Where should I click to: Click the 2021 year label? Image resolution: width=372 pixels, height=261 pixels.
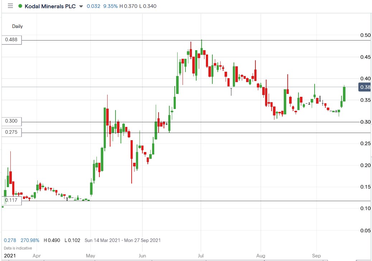tap(10, 256)
